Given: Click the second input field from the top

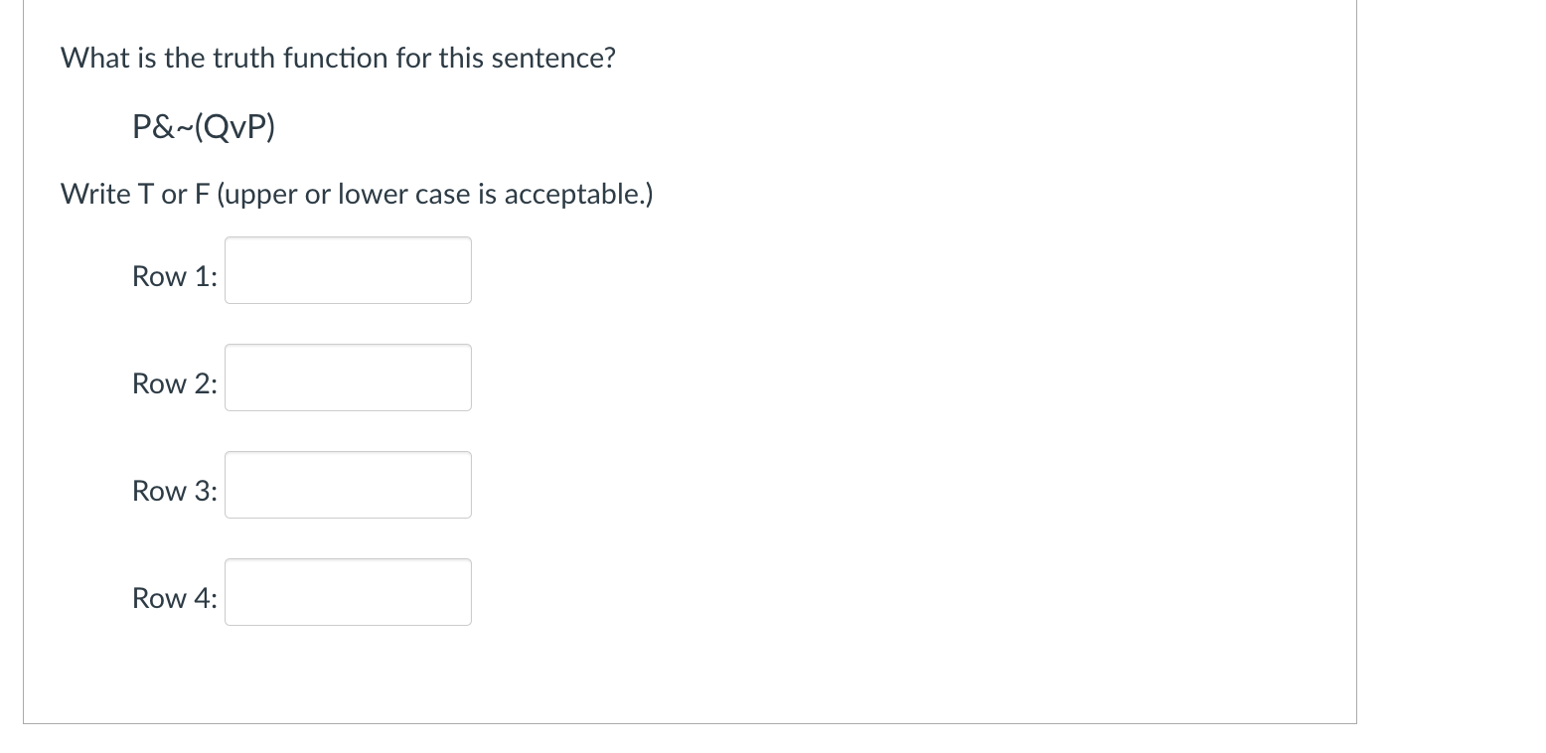Looking at the screenshot, I should 348,377.
